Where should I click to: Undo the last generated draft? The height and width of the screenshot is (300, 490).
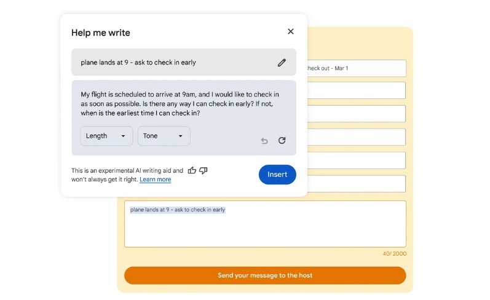pyautogui.click(x=264, y=141)
